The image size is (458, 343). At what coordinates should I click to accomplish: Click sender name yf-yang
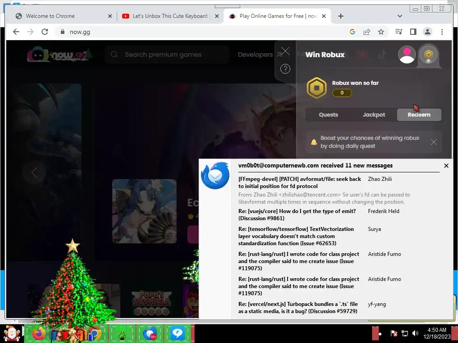[x=377, y=304]
